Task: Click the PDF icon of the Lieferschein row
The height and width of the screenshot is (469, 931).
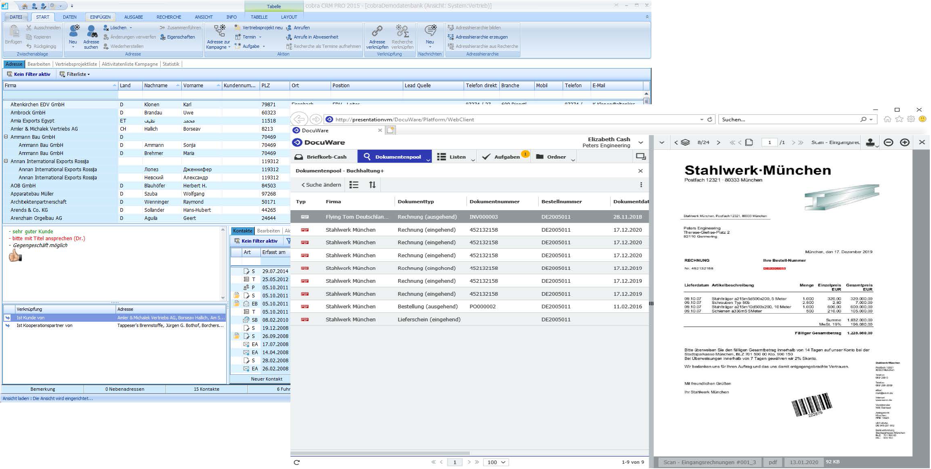Action: click(305, 319)
